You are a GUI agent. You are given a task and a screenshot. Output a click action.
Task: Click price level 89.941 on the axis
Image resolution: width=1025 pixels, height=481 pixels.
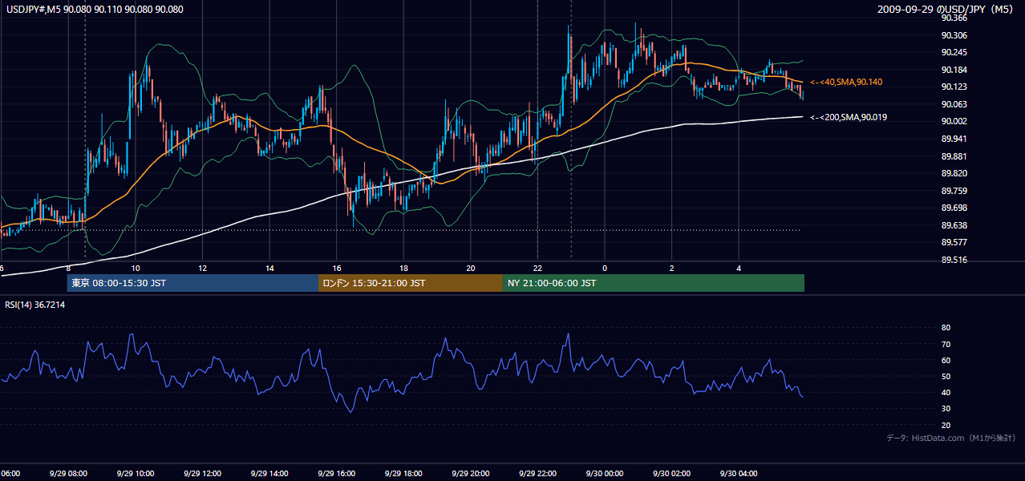[x=954, y=139]
